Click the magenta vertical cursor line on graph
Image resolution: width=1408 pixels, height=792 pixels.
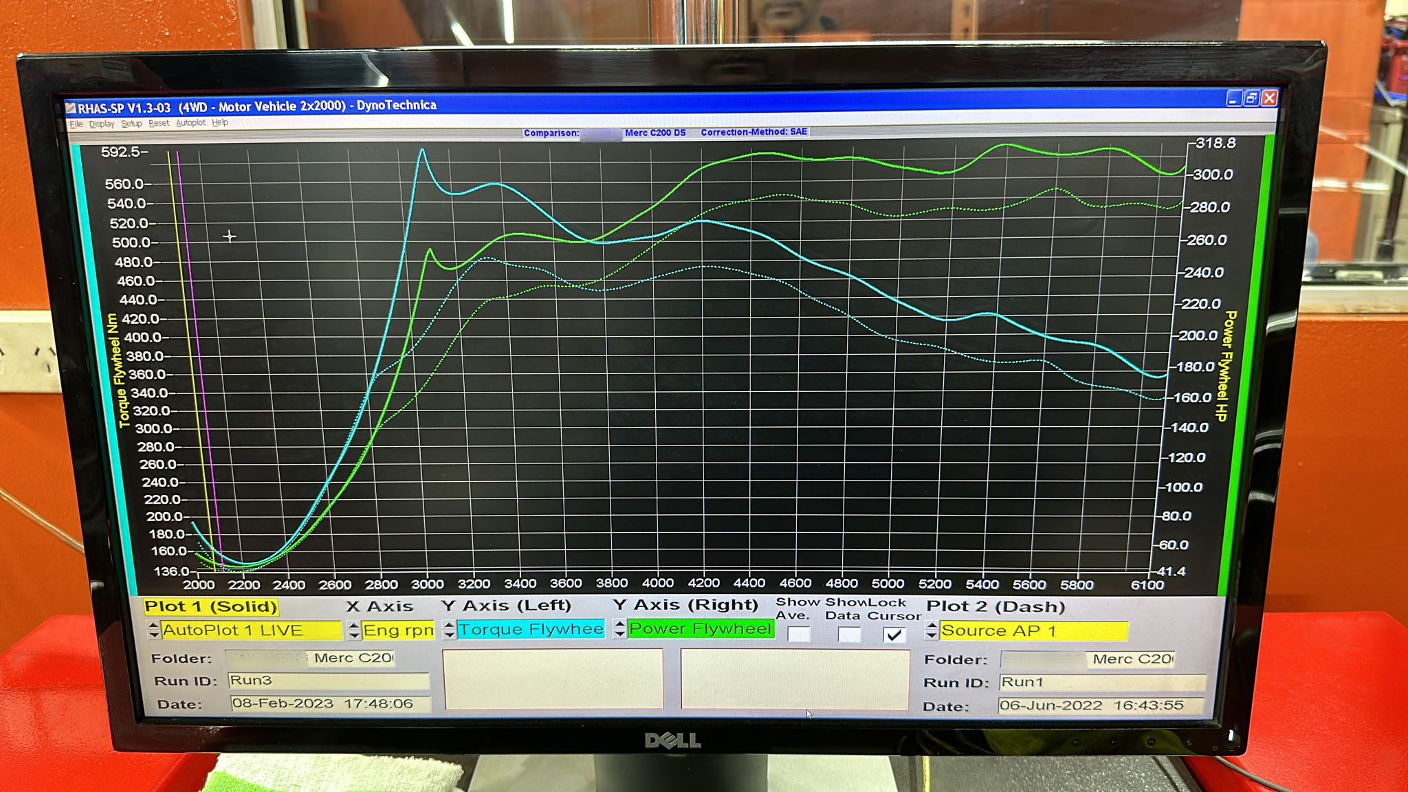pyautogui.click(x=199, y=361)
